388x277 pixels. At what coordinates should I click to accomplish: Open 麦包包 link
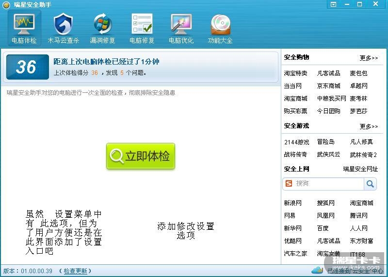click(x=358, y=73)
